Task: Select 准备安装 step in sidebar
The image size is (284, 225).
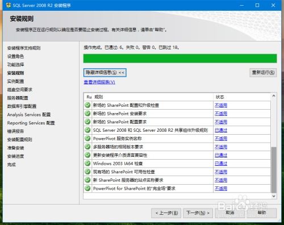Action: pyautogui.click(x=15, y=148)
